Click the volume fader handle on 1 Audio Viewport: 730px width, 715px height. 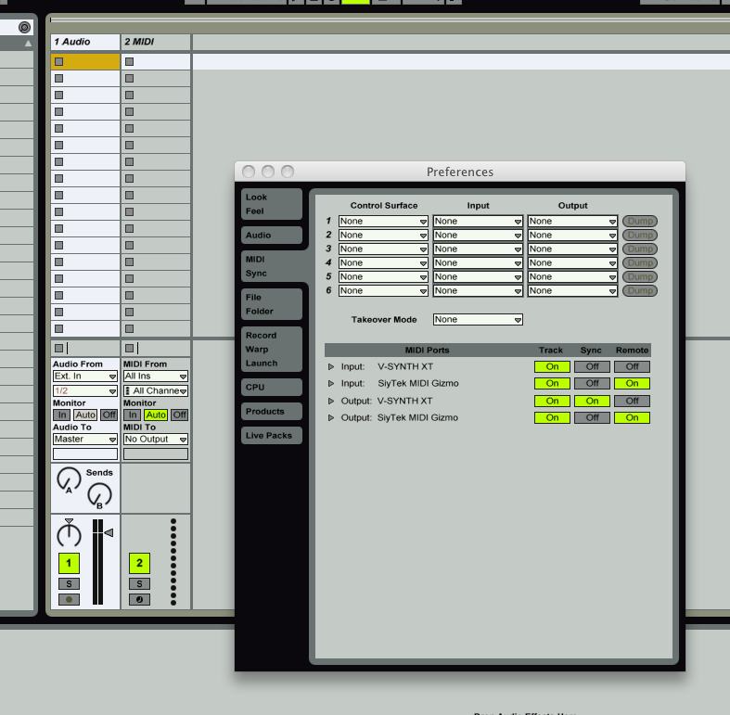click(x=109, y=532)
